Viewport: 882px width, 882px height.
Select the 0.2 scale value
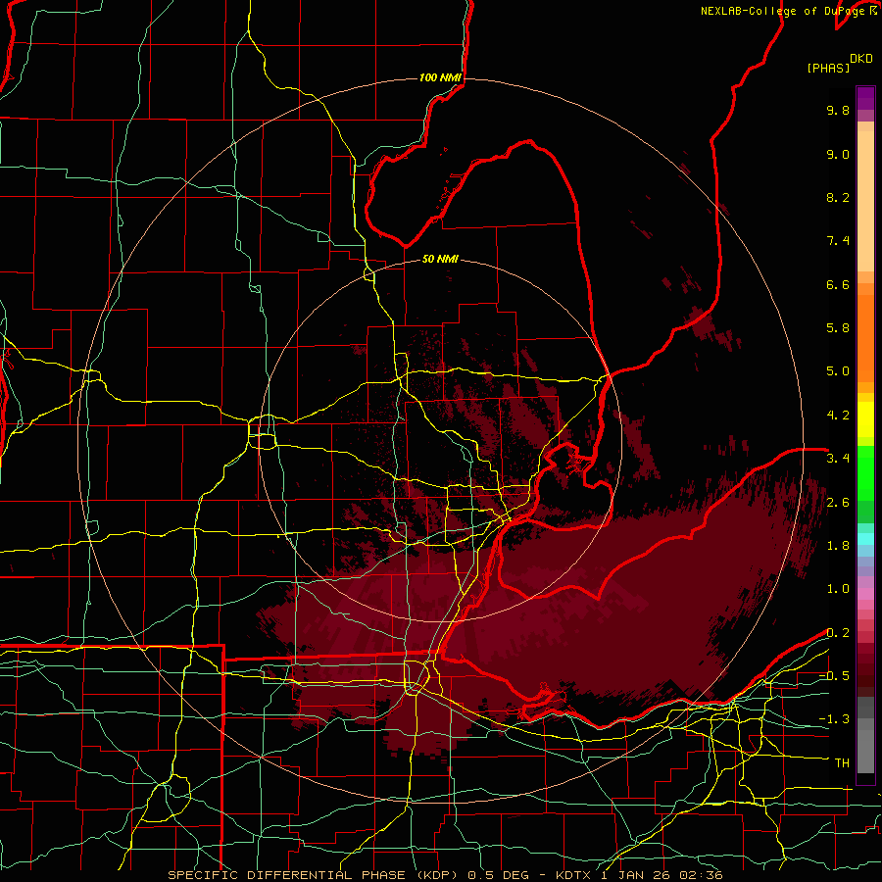click(x=838, y=633)
